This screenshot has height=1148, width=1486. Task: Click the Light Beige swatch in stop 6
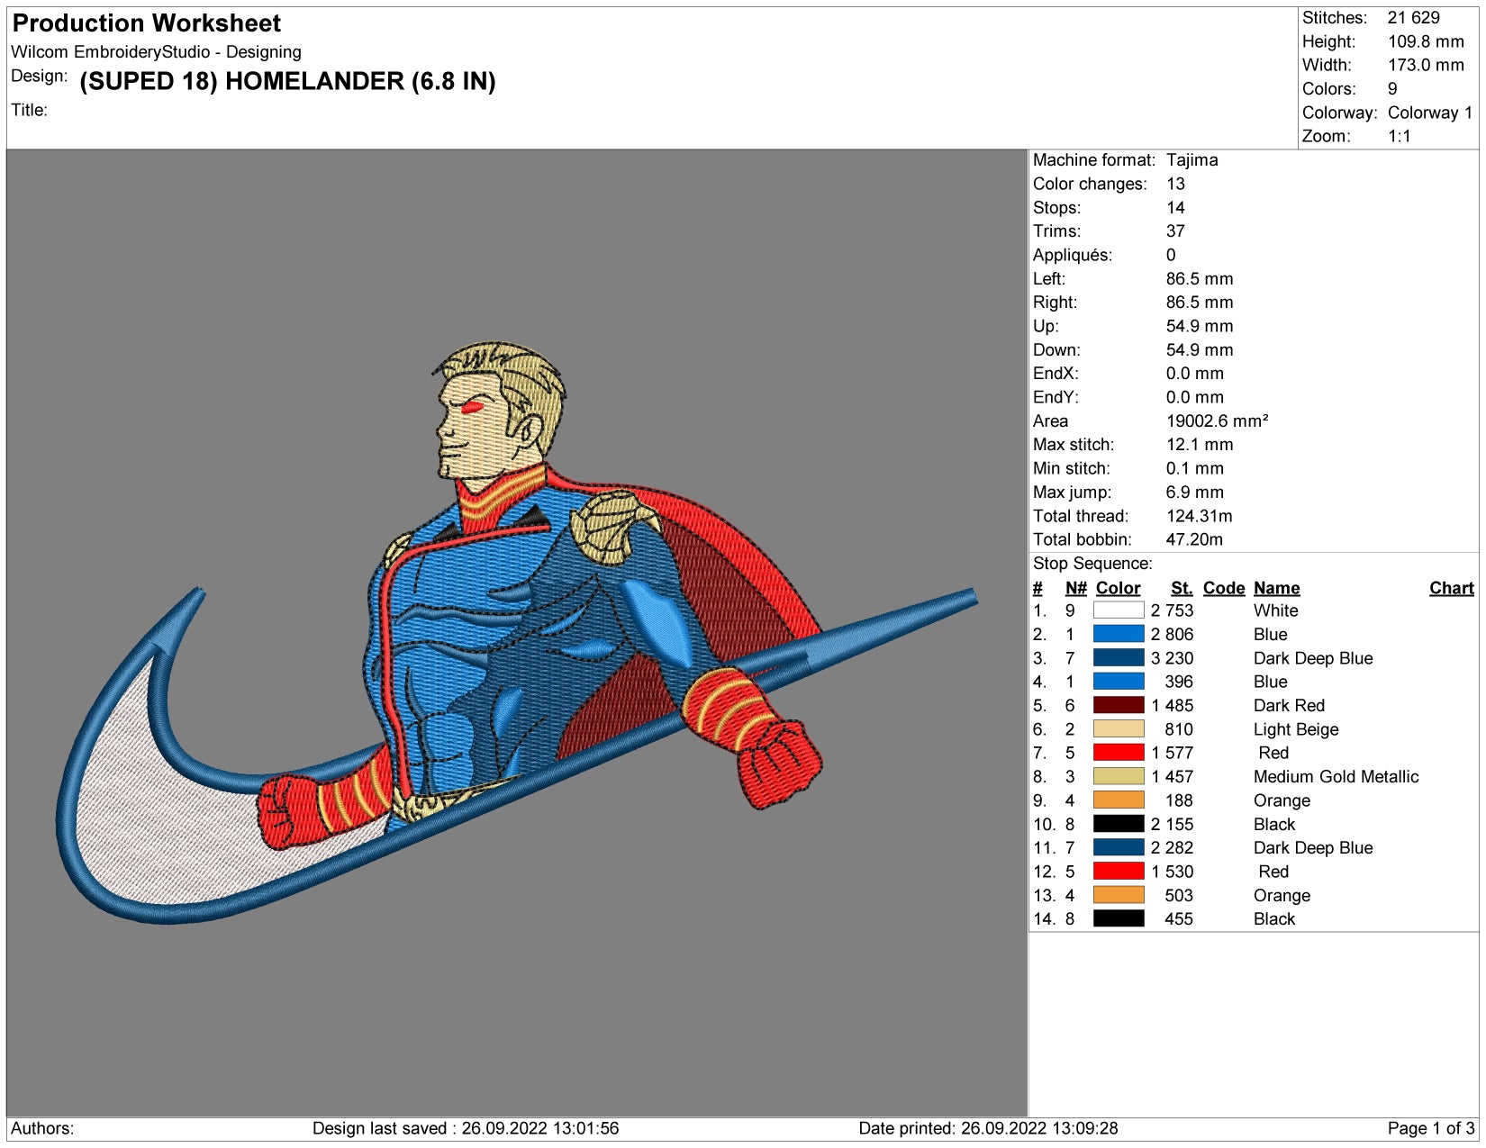click(x=1119, y=729)
